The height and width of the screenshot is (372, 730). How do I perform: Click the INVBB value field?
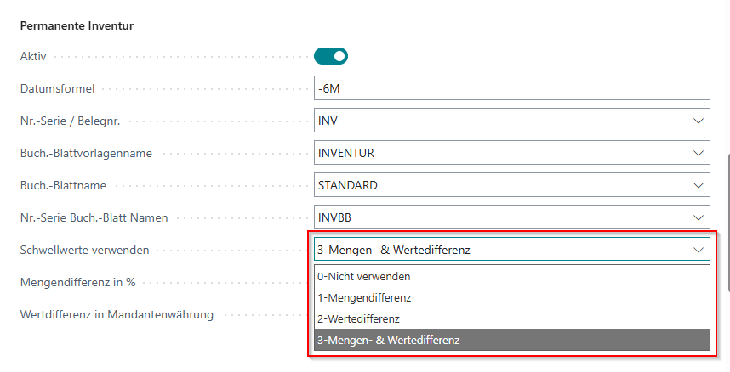coord(502,217)
